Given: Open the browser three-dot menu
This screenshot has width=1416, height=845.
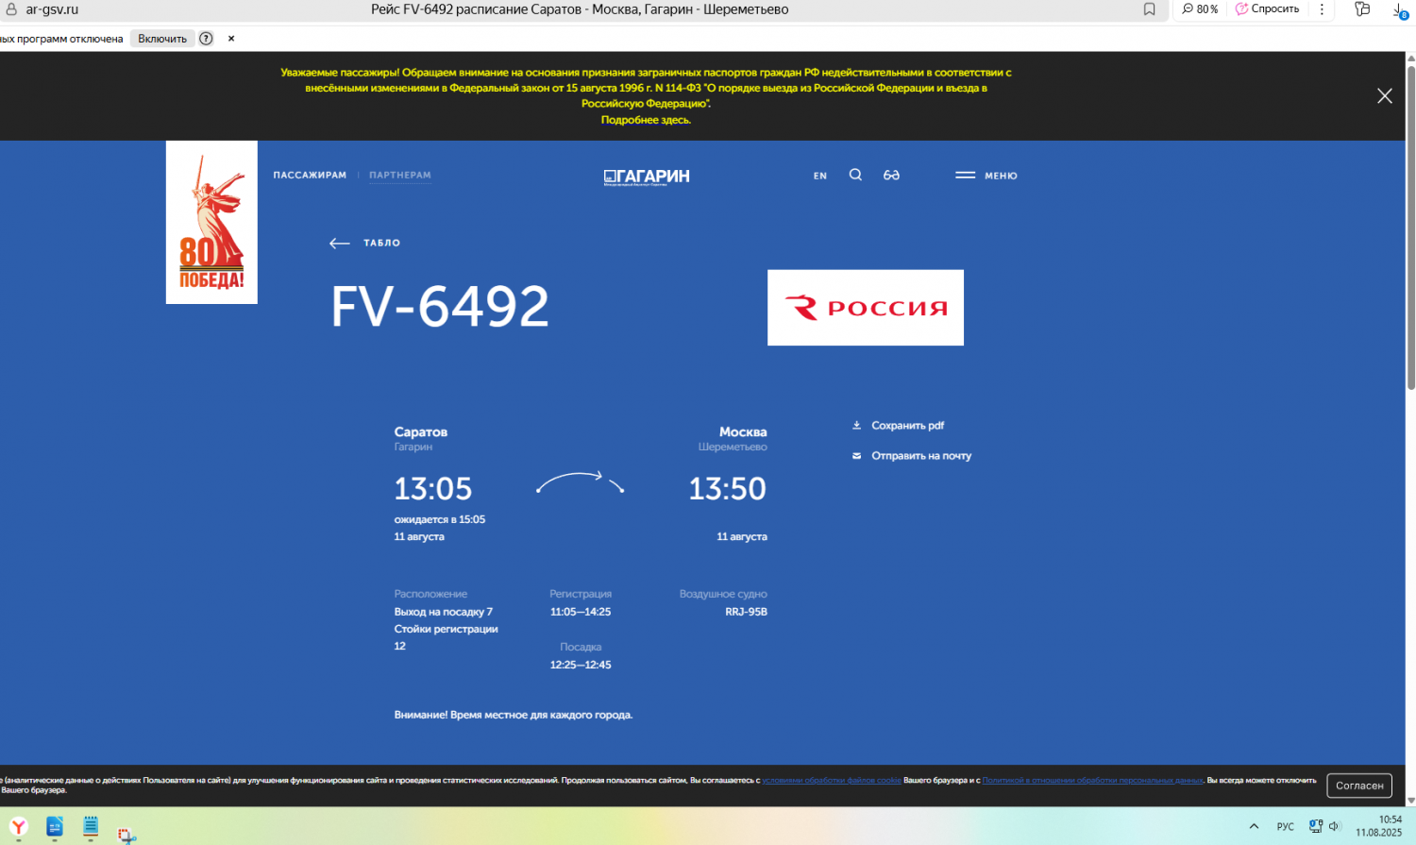Looking at the screenshot, I should pos(1322,9).
